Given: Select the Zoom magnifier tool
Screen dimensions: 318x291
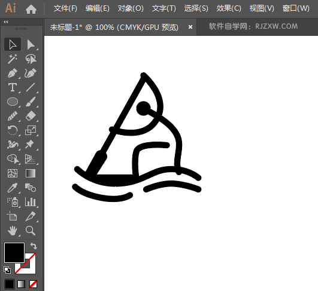Looking at the screenshot, I should 31,231.
